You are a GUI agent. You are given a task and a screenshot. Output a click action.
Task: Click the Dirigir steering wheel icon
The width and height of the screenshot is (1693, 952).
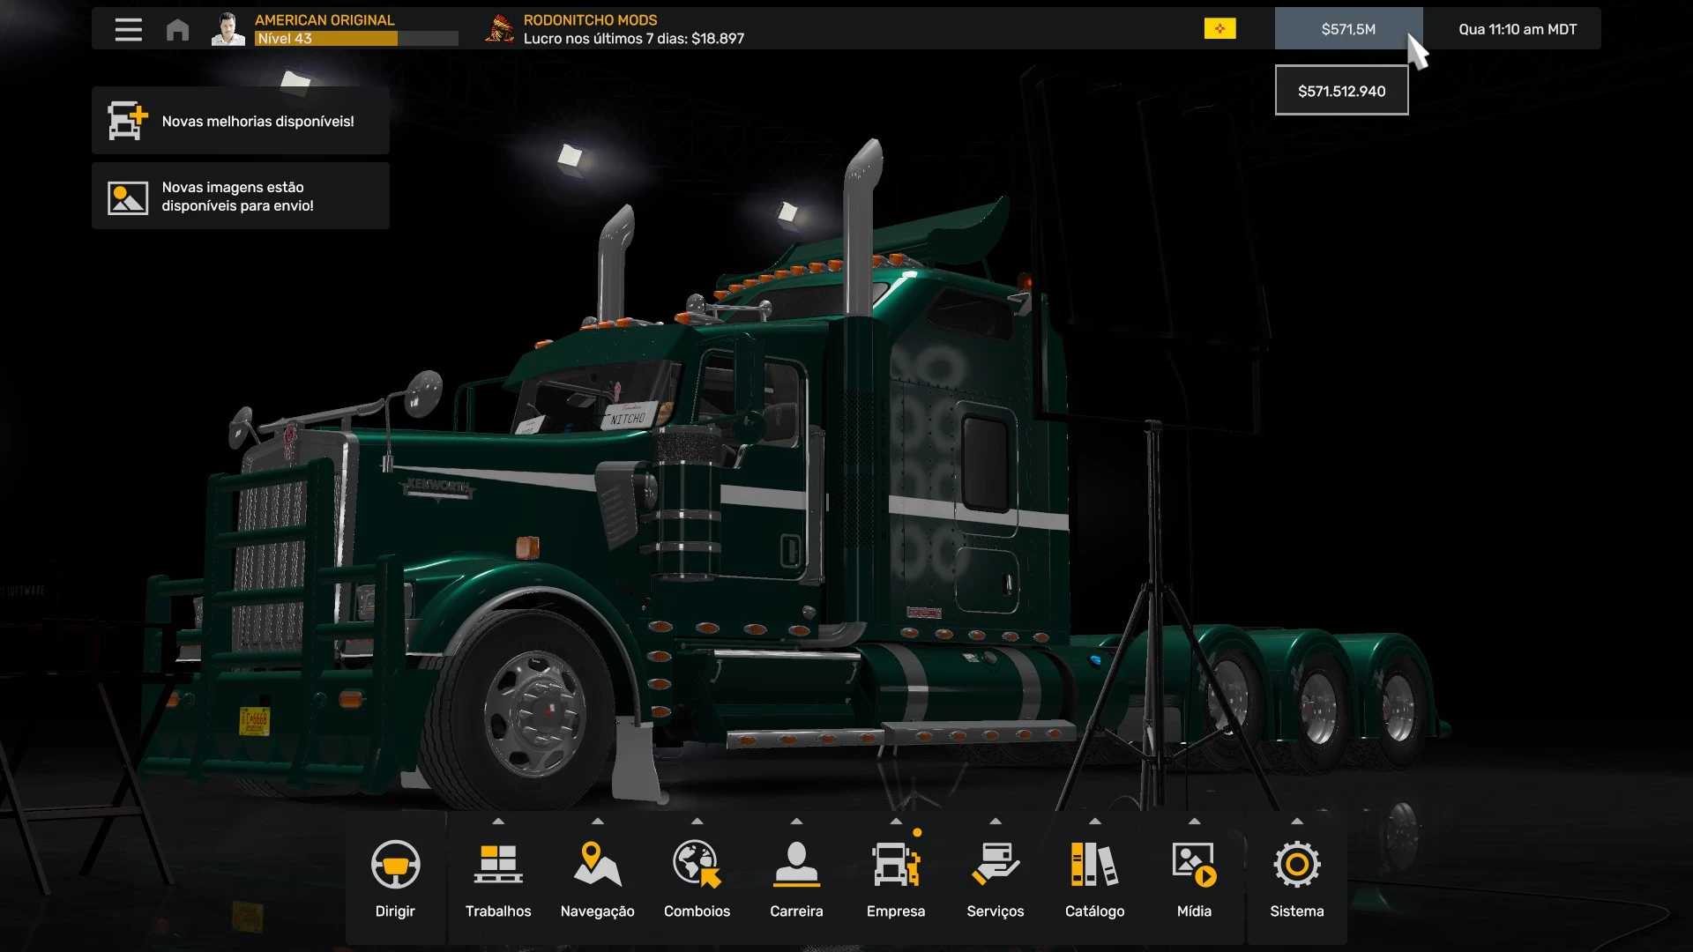[x=395, y=865]
